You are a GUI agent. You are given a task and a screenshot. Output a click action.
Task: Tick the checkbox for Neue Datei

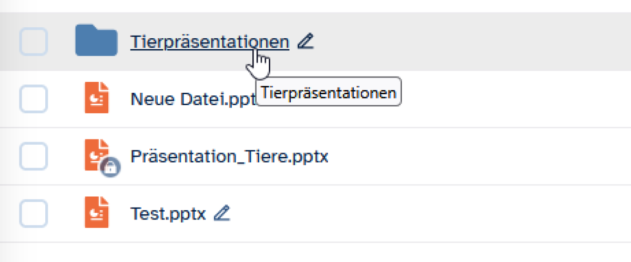tap(34, 99)
